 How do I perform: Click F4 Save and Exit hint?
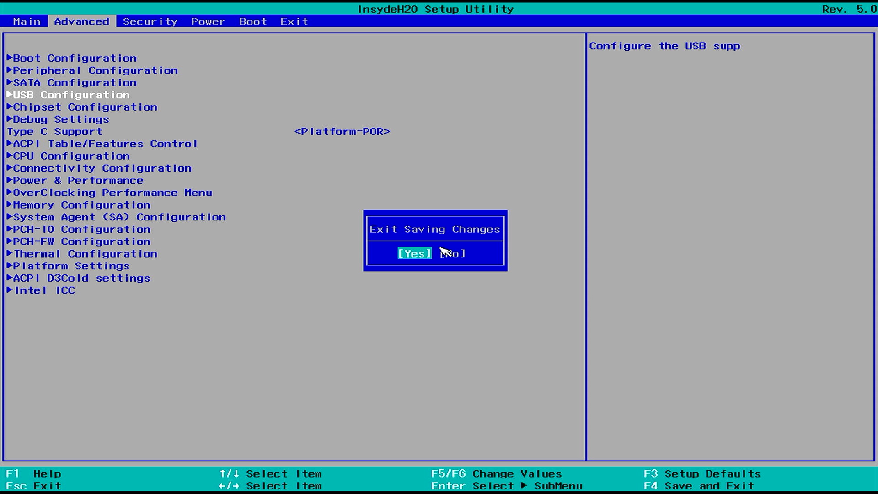(699, 486)
